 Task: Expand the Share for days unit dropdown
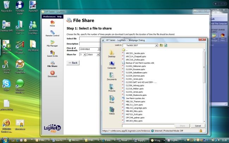(98, 55)
